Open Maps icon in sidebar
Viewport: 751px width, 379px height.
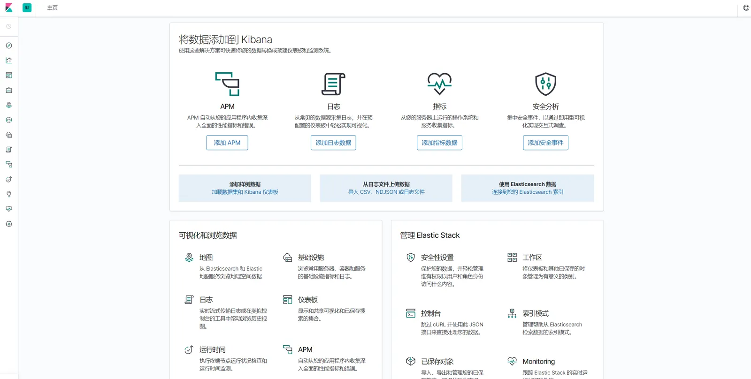pos(8,105)
